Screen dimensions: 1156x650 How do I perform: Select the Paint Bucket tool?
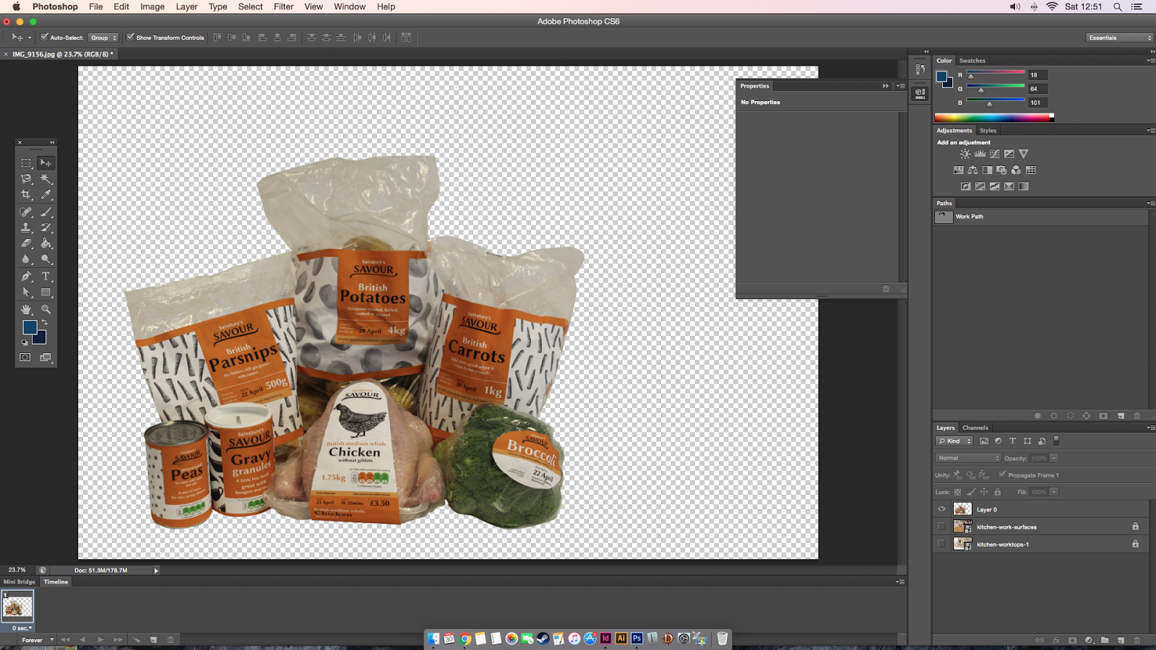pos(46,243)
